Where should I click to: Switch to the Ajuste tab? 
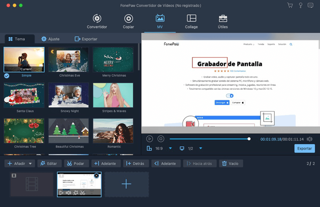point(50,39)
